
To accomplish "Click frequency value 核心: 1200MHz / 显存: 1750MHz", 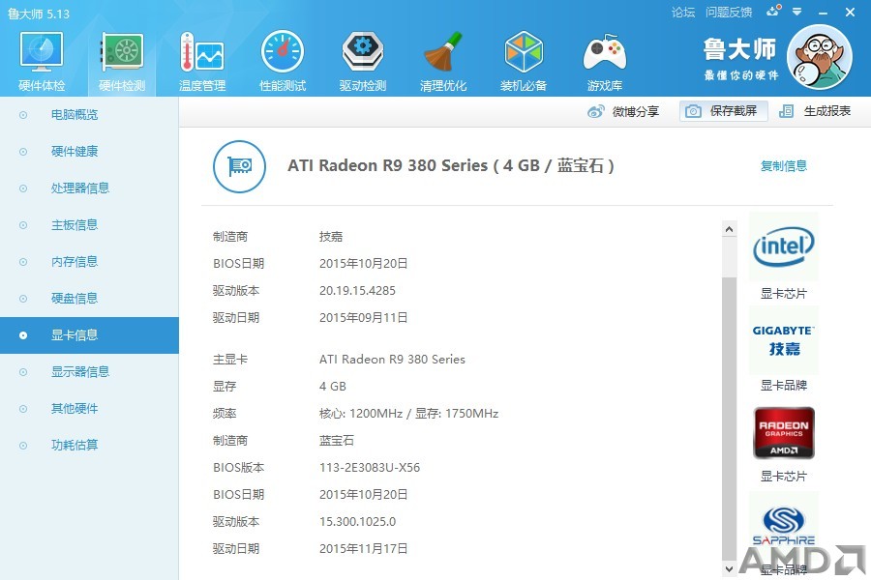I will pos(408,414).
